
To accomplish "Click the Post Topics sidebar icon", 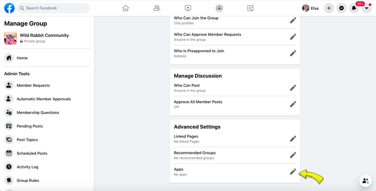I will pos(9,140).
